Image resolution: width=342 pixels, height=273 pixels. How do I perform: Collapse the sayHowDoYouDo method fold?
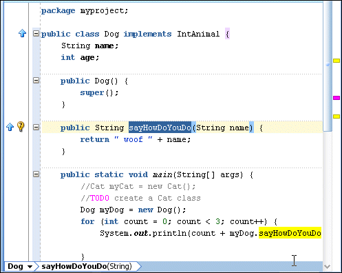click(36, 128)
